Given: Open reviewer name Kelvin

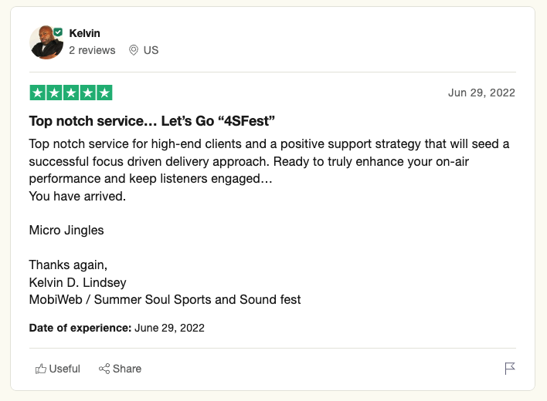Looking at the screenshot, I should point(84,33).
